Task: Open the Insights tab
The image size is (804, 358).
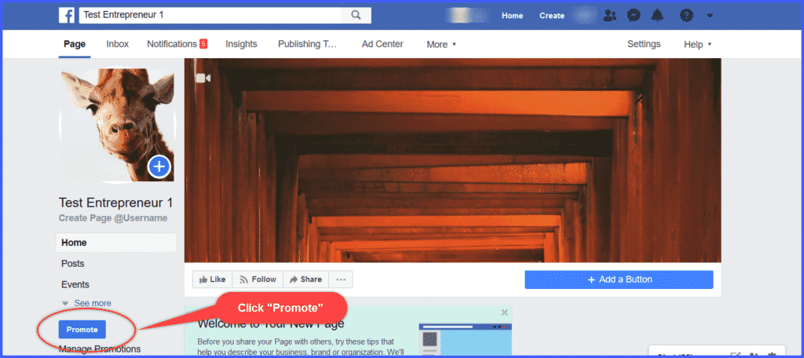Action: point(241,44)
